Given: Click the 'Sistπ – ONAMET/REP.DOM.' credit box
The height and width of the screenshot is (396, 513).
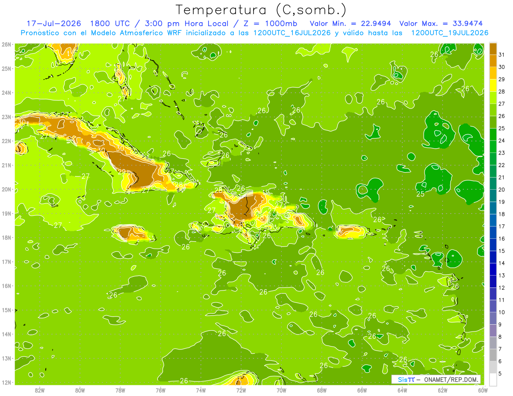Looking at the screenshot, I should [436, 379].
